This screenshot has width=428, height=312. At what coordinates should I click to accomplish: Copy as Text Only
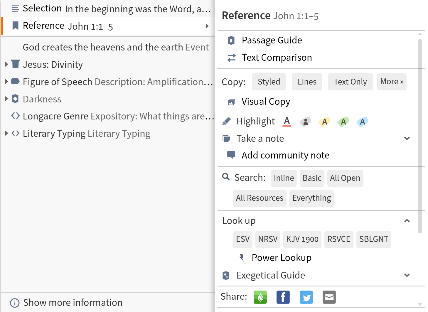(350, 82)
